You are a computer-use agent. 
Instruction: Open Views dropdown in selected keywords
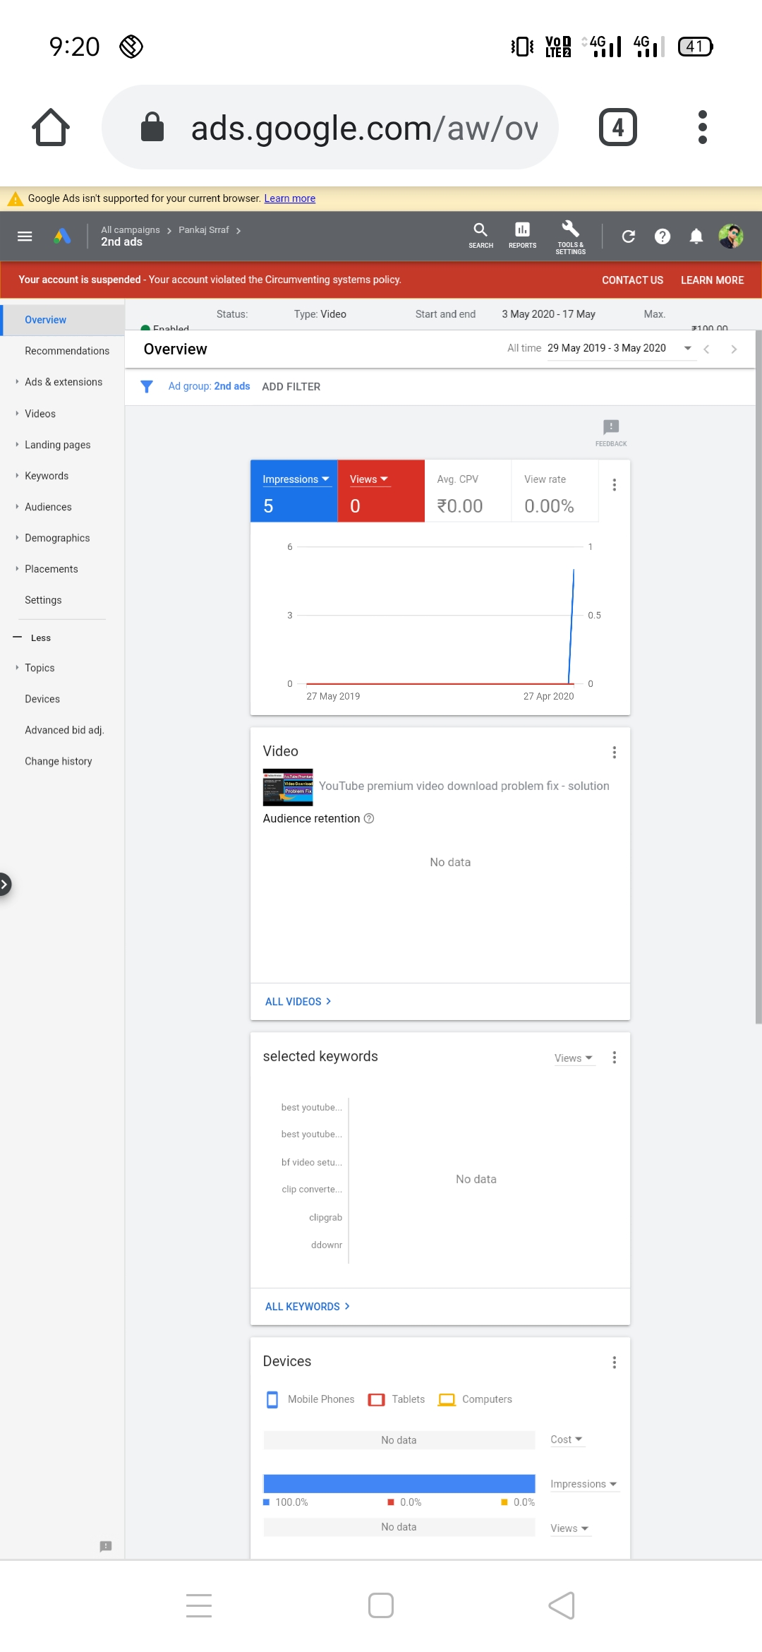574,1058
